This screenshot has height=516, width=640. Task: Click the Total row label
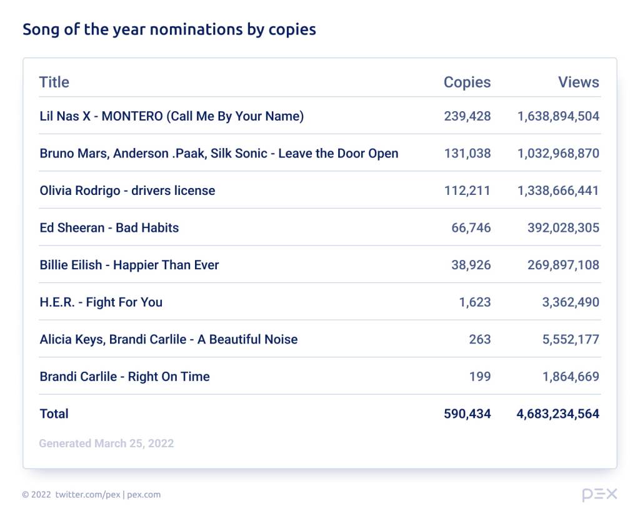tap(54, 414)
